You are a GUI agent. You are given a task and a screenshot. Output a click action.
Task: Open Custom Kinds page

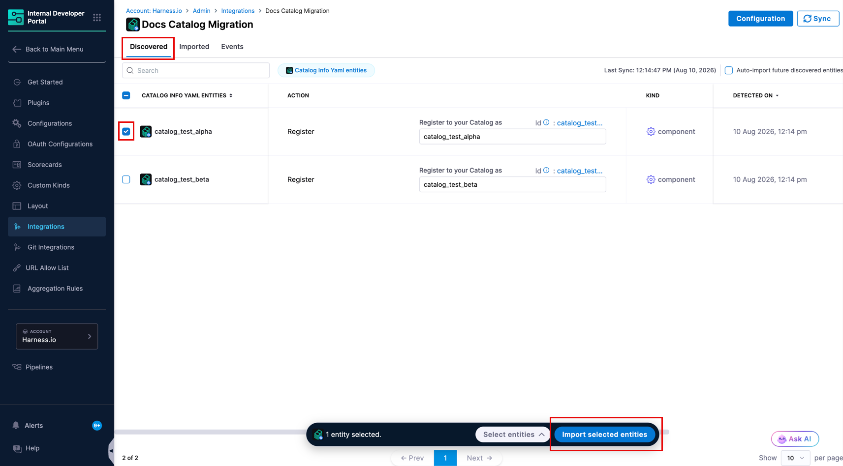(x=48, y=185)
